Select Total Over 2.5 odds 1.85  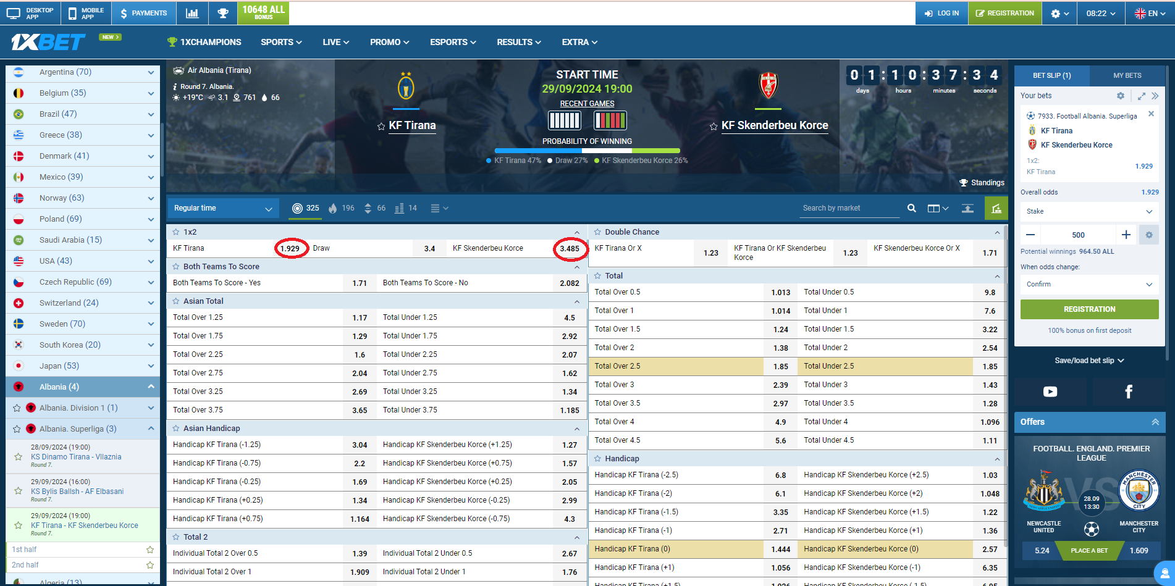pos(780,366)
